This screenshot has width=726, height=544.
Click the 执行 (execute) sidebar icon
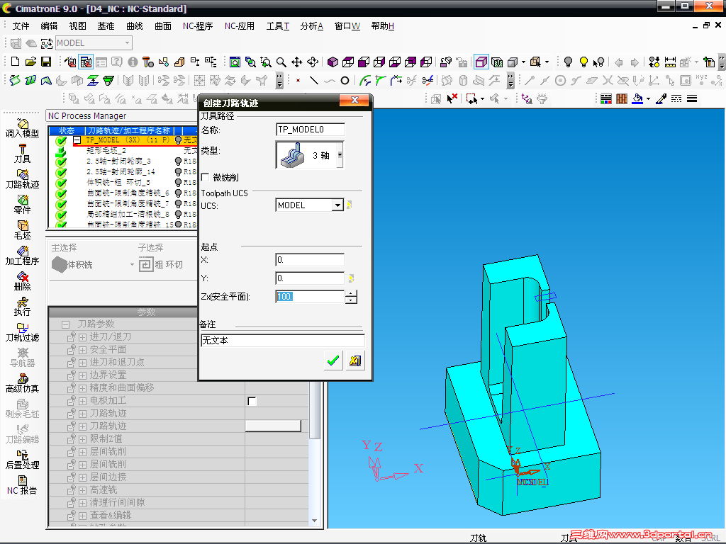click(x=22, y=307)
